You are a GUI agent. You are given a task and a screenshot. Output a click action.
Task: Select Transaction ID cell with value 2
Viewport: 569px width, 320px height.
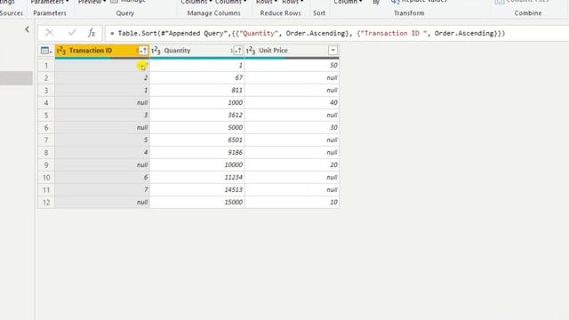coord(102,77)
